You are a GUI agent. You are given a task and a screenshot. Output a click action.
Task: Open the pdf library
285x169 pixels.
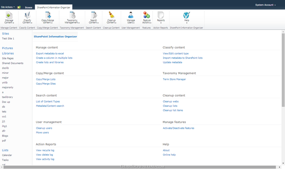(4, 141)
